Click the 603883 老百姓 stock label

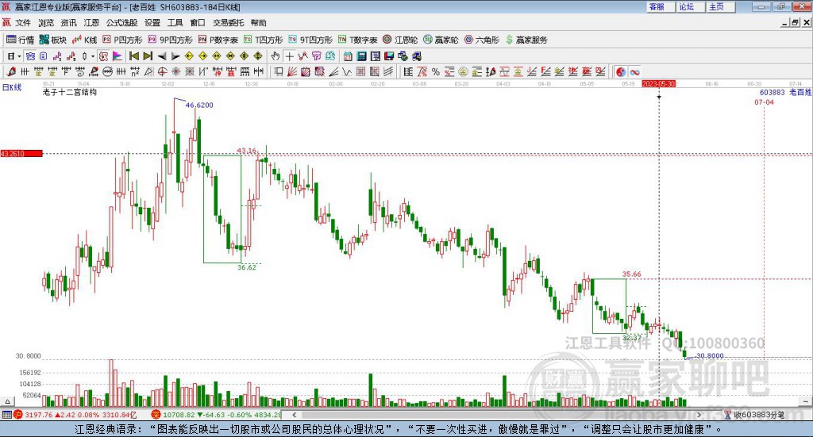point(785,92)
